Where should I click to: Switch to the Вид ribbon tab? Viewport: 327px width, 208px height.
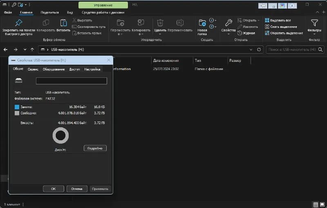coord(70,13)
